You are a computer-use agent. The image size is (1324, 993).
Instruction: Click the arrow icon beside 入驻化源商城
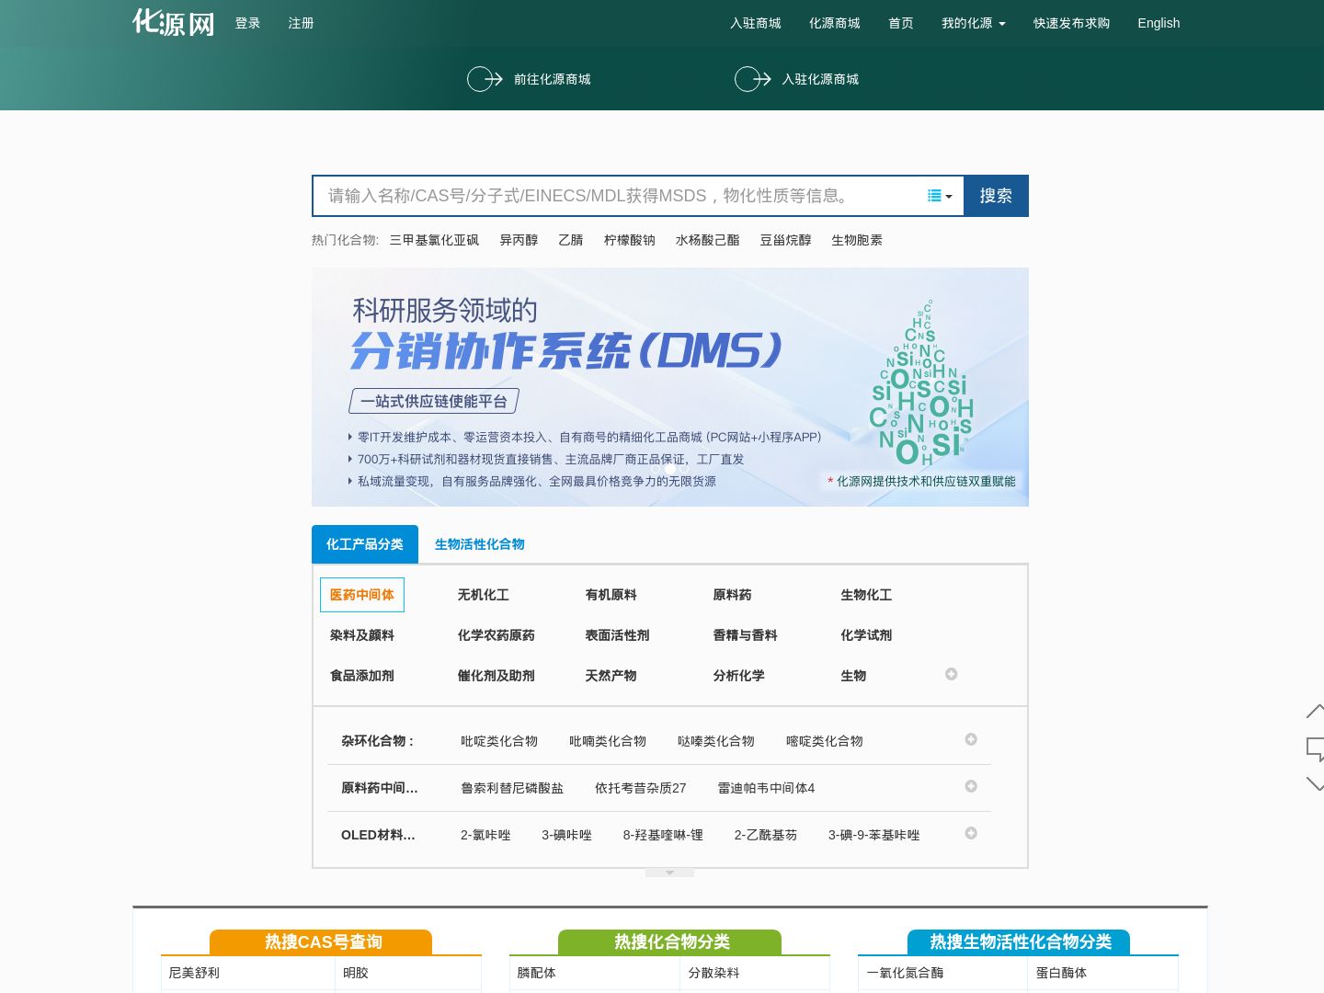pos(753,79)
